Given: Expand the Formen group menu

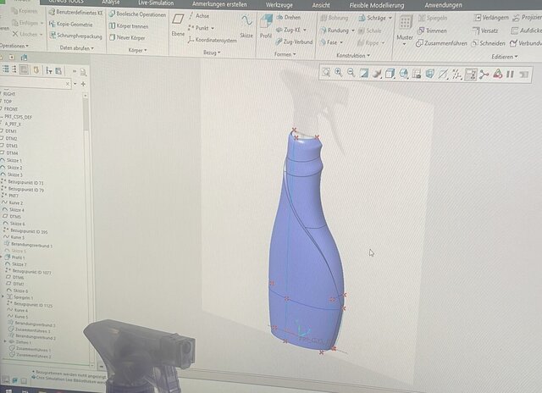Looking at the screenshot, I should click(x=285, y=54).
